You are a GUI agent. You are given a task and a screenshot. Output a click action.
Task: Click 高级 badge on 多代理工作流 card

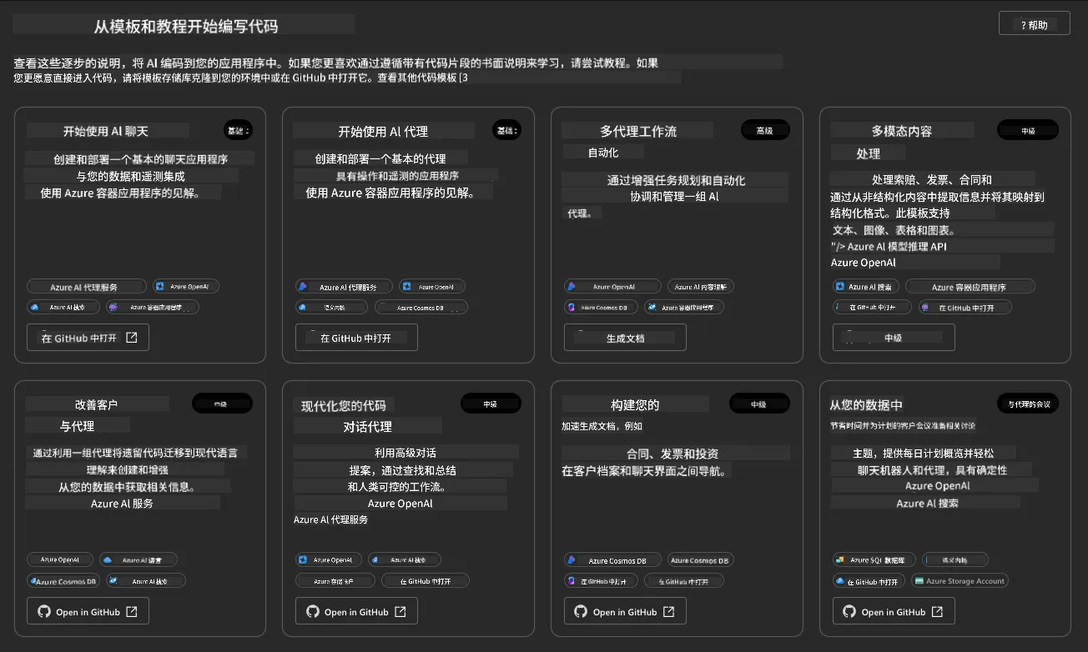[765, 130]
